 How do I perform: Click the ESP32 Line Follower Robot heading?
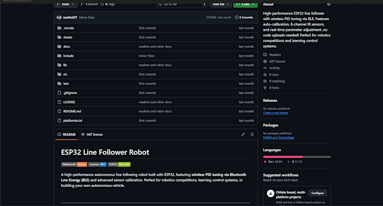[105, 153]
